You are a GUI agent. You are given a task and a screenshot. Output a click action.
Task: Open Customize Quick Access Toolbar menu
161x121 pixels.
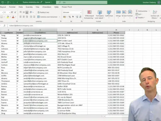(17, 2)
